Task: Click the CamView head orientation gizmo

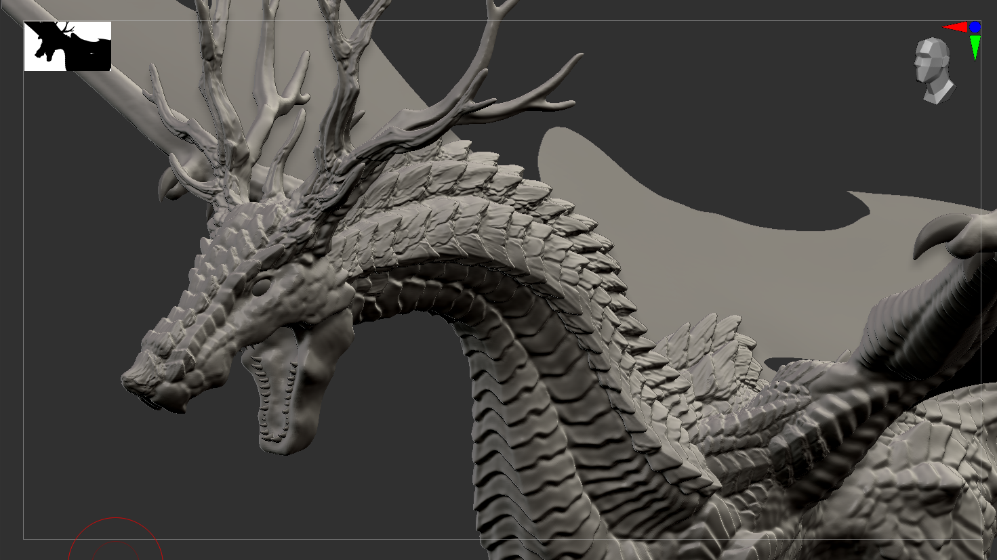Action: (935, 70)
